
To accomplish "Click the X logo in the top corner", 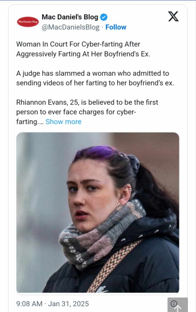I will tap(174, 17).
